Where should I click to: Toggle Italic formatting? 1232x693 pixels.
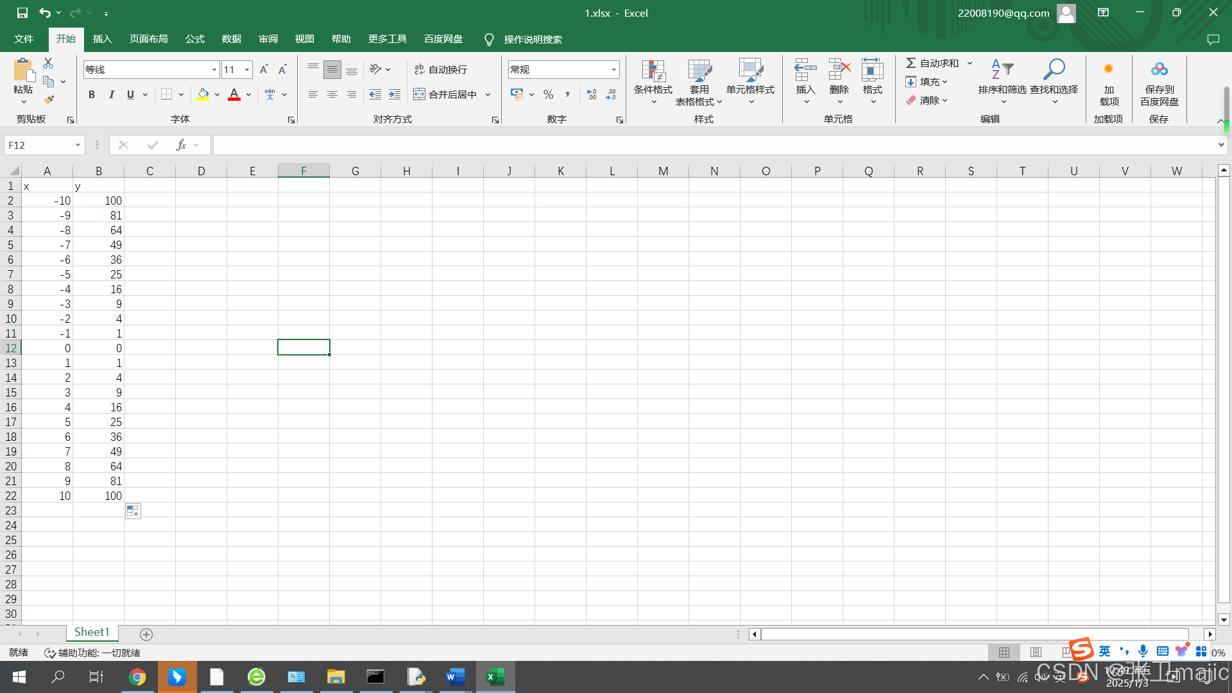[x=111, y=94]
